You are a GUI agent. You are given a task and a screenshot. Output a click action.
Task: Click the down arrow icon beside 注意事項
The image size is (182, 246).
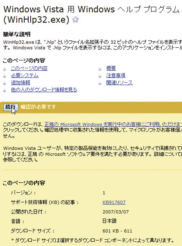pos(100,76)
